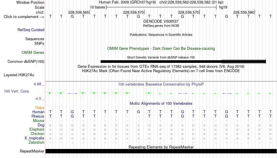This screenshot has height=158, width=277.
Task: Click the X_tropicalis alignment row label
Action: point(34,138)
